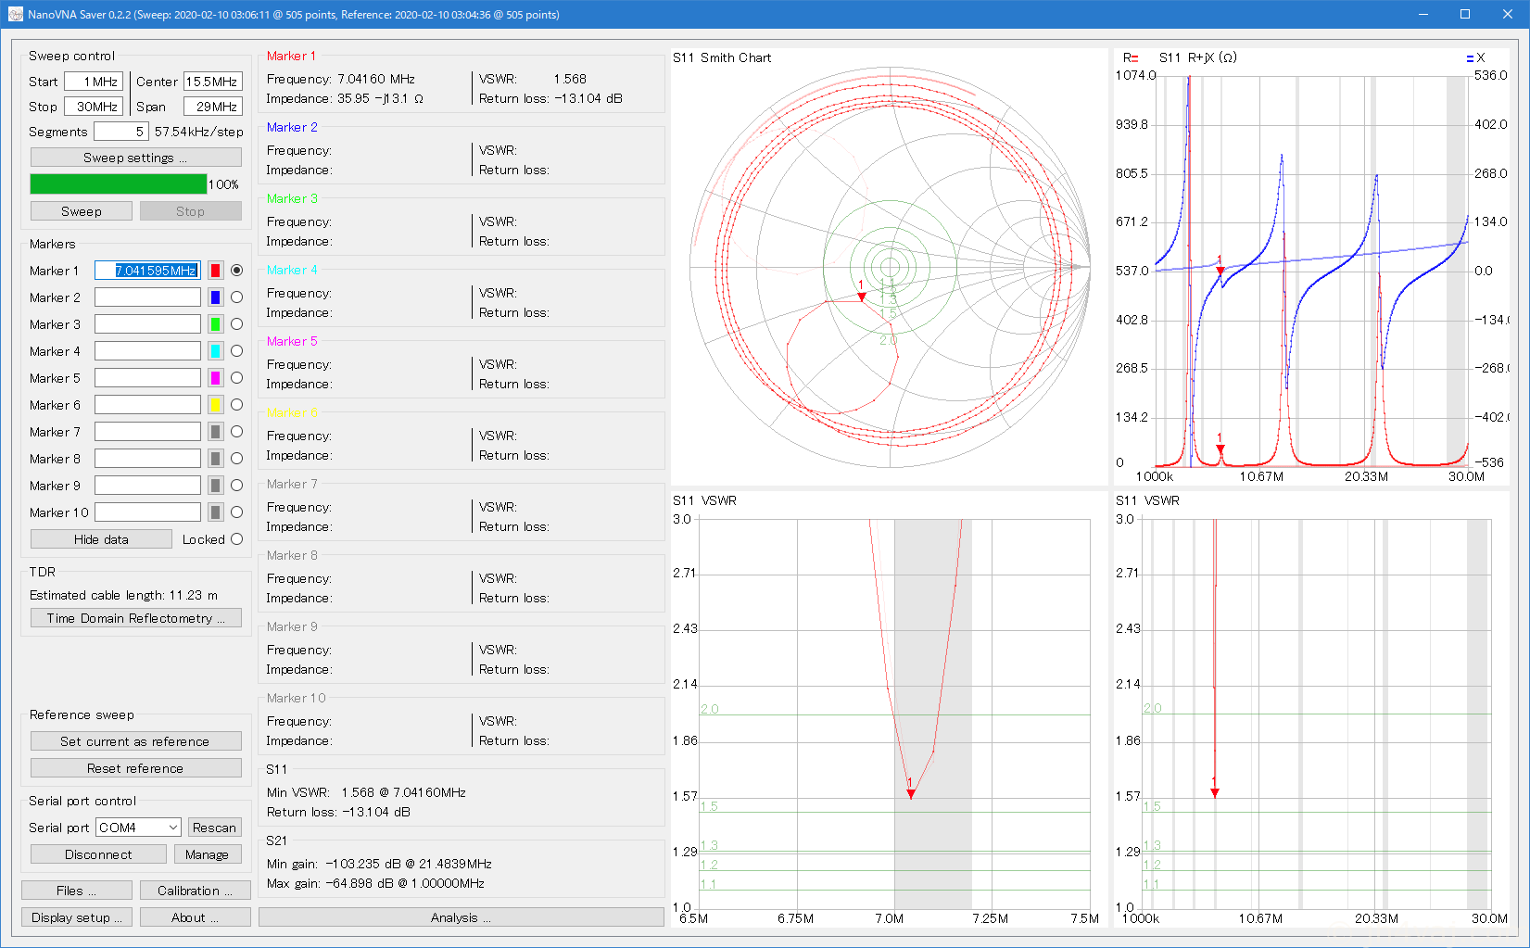Disconnect from the serial device
The height and width of the screenshot is (948, 1530).
click(98, 854)
